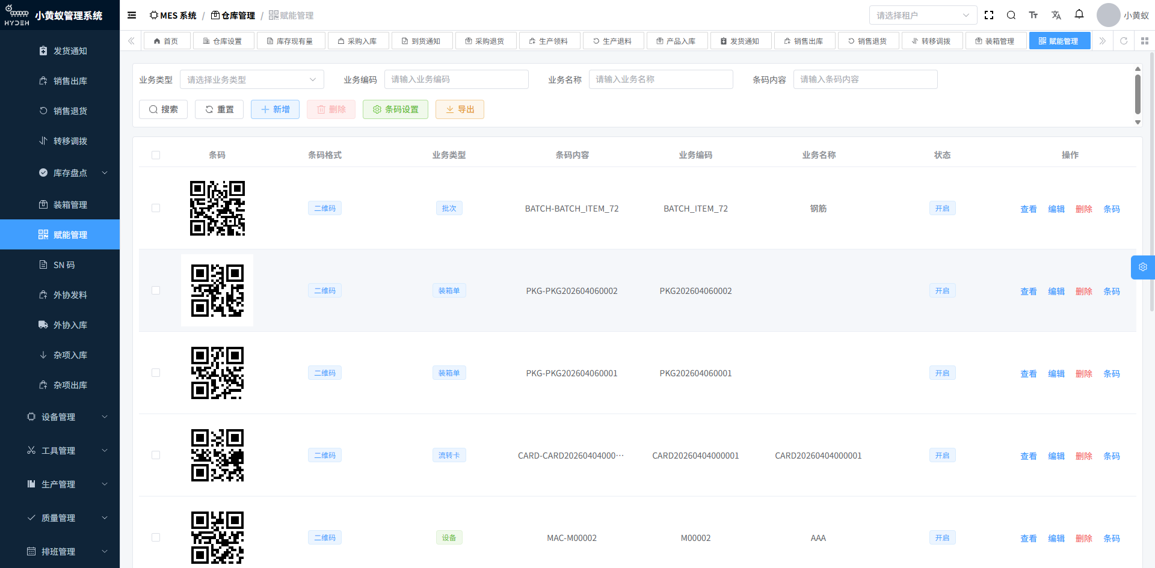The width and height of the screenshot is (1155, 568).
Task: Open 外协入库 in the sidebar
Action: click(x=60, y=325)
